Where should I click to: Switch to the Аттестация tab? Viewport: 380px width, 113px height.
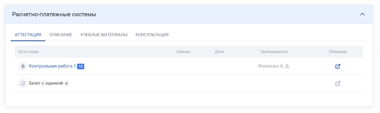28,35
